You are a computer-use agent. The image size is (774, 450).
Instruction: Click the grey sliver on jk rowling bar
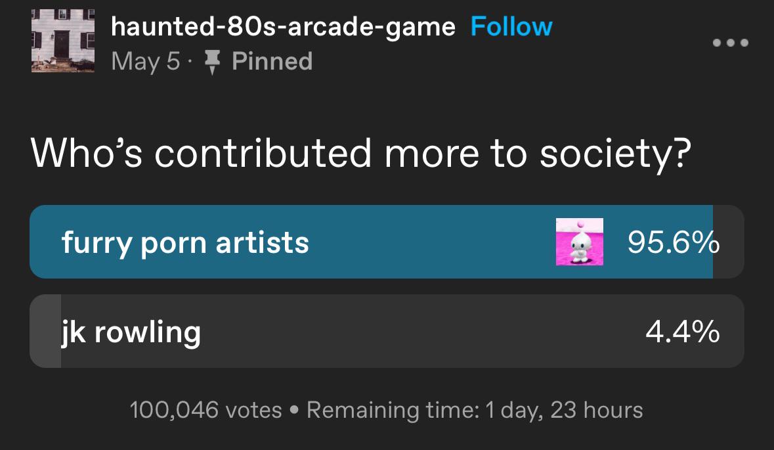click(x=46, y=332)
